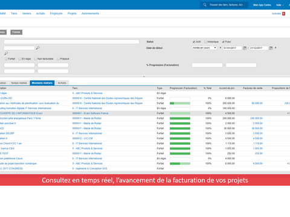Click the search magnifier icon in top bar
The image size is (290, 217).
click(205, 5)
